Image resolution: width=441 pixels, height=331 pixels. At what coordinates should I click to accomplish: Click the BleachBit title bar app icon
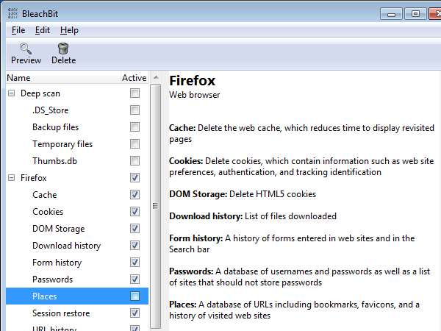[12, 13]
